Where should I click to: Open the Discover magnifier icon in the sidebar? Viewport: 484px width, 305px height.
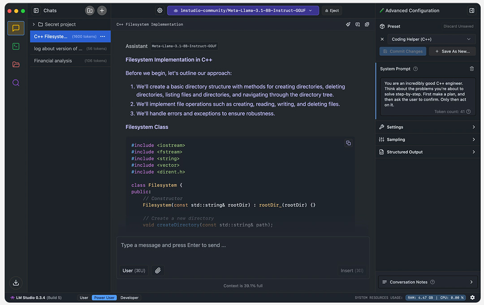[16, 83]
